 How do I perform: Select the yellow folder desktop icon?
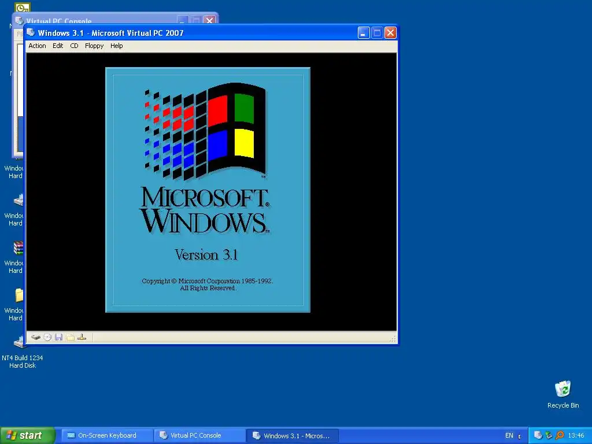18,295
